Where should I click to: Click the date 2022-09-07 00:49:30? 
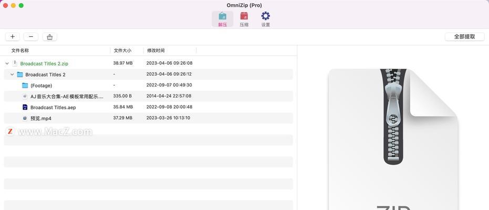[169, 85]
